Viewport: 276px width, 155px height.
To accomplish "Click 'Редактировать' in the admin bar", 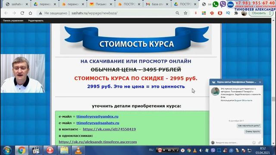I will (36, 21).
